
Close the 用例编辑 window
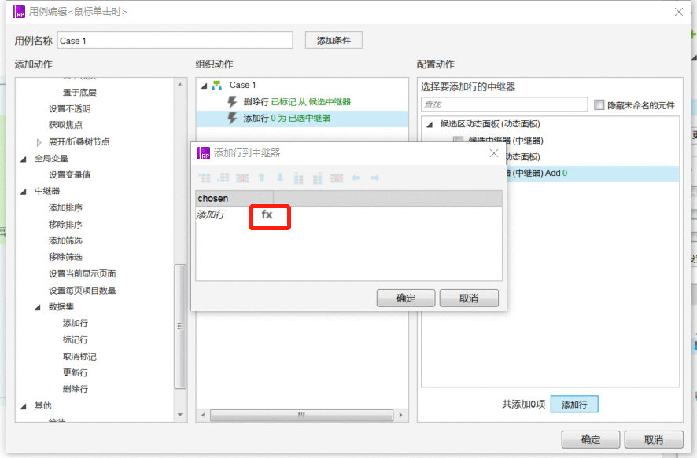point(679,12)
